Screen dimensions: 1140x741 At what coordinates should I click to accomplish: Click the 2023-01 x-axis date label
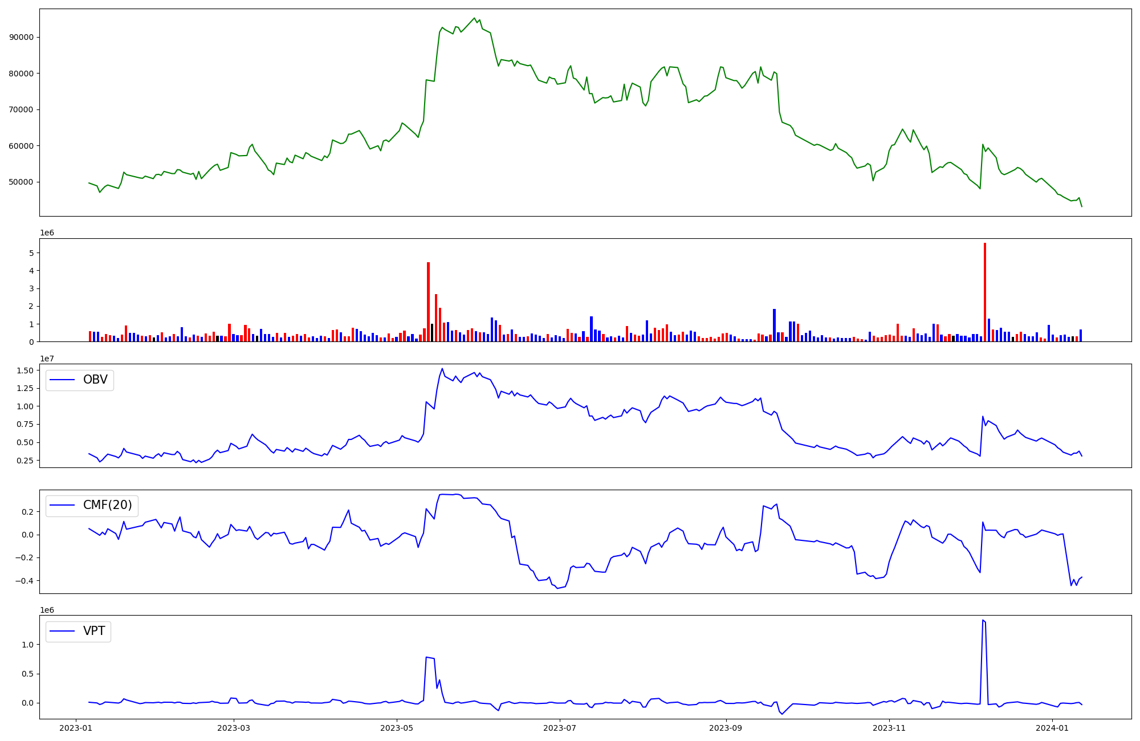point(76,728)
